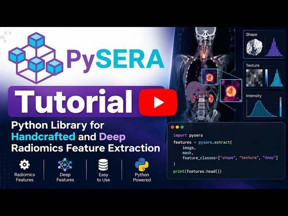Image resolution: width=288 pixels, height=216 pixels.
Task: Click the 'Deep Features' label
Action: pos(65,177)
